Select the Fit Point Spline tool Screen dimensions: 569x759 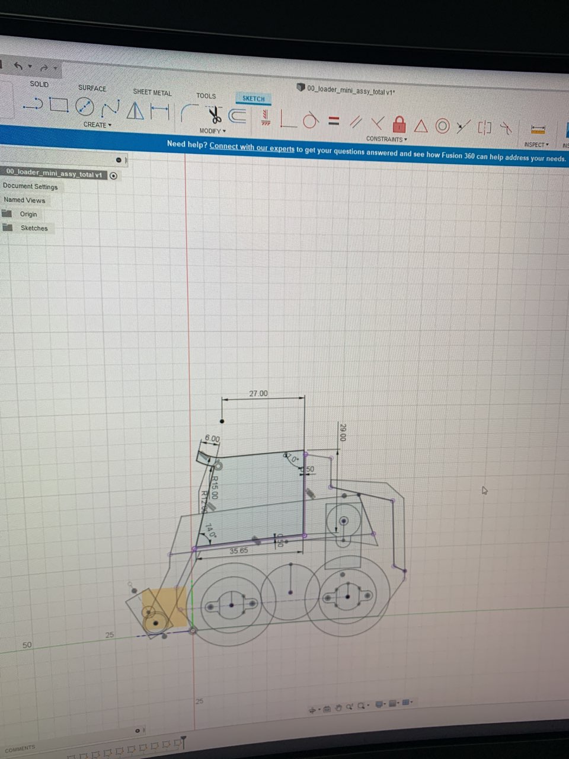click(110, 108)
